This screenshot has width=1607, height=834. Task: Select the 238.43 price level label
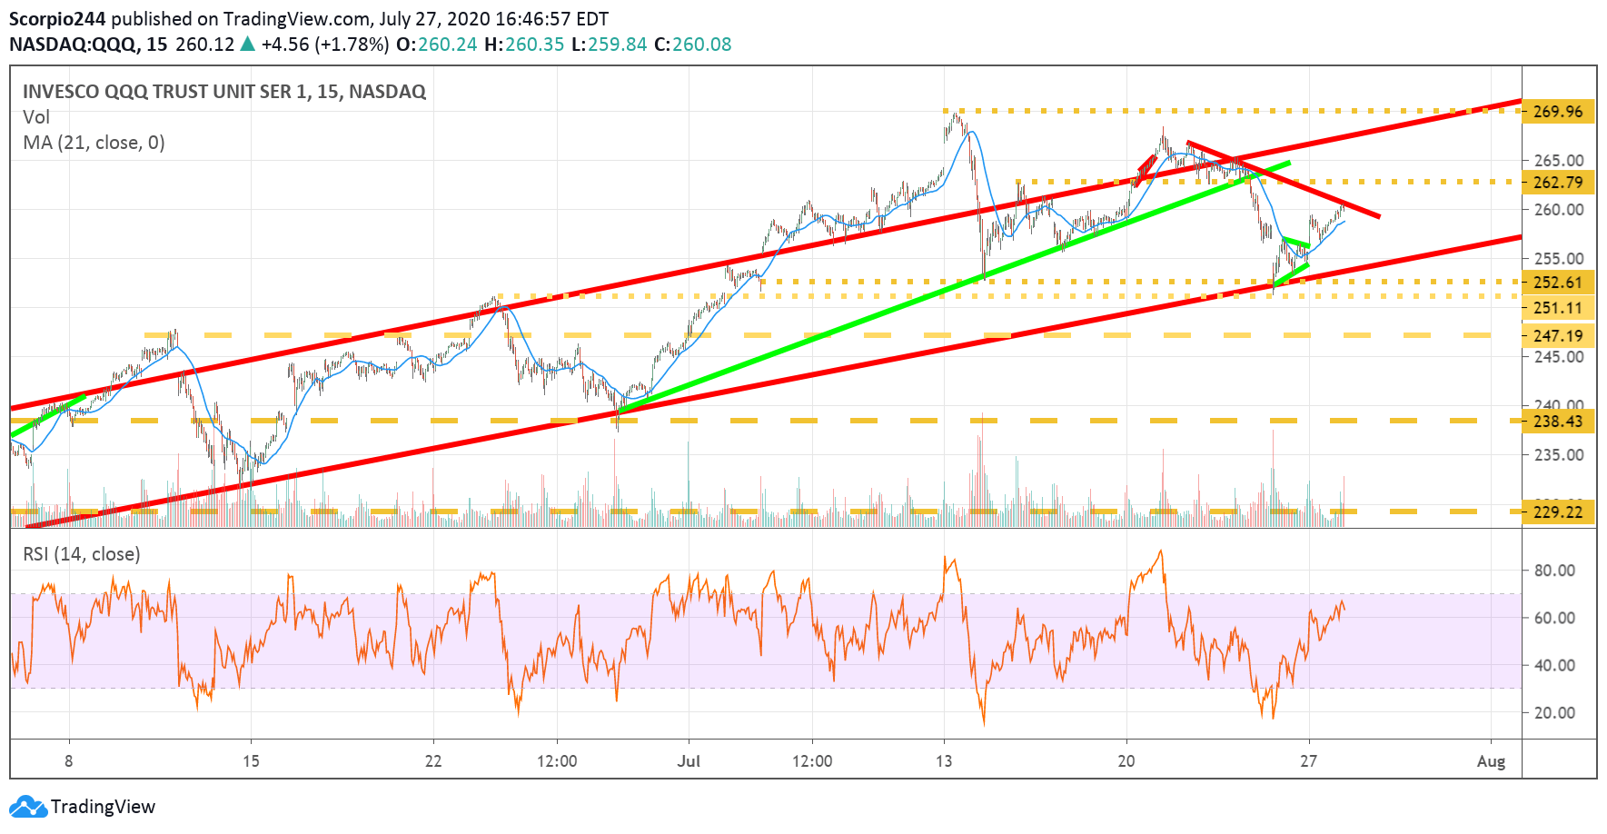coord(1558,422)
